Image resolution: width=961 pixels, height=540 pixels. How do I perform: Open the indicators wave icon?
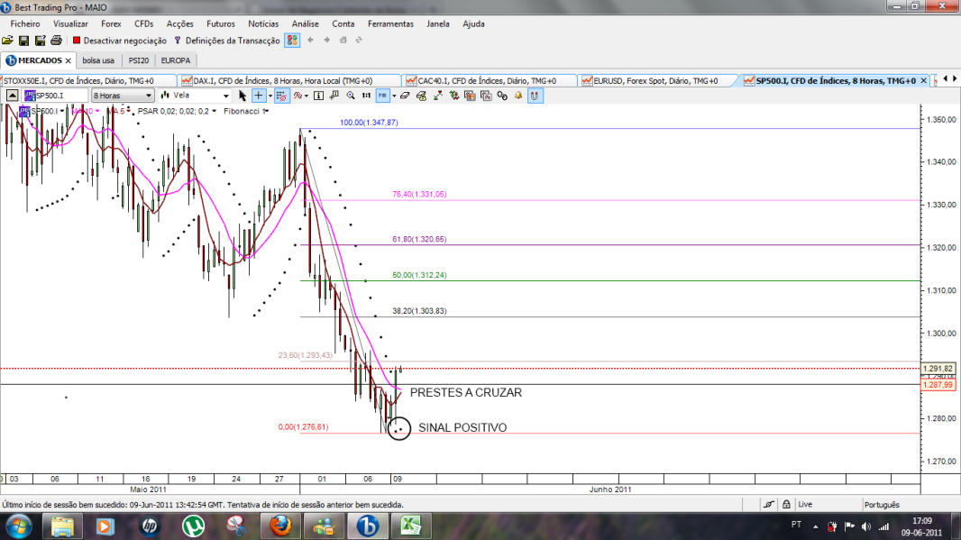(x=297, y=96)
